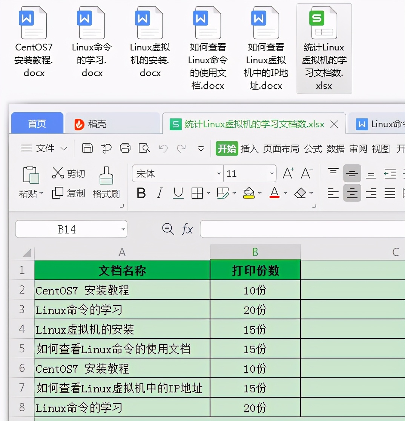Viewport: 405px width, 421px height.
Task: Click inside the formula bar field
Action: (x=302, y=229)
